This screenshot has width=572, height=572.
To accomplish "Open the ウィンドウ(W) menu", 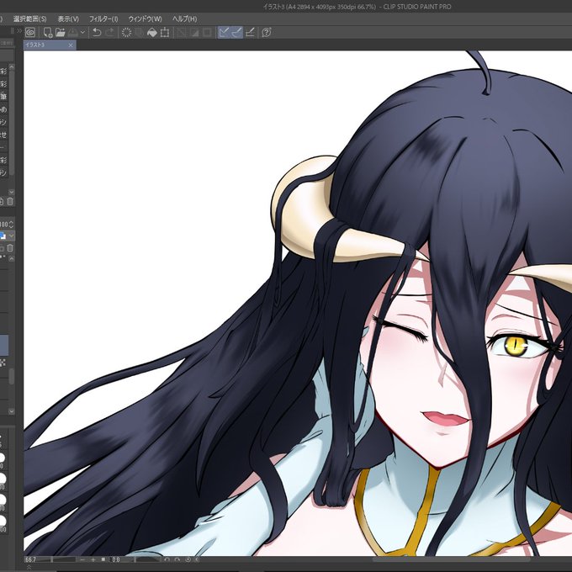I will pyautogui.click(x=146, y=19).
